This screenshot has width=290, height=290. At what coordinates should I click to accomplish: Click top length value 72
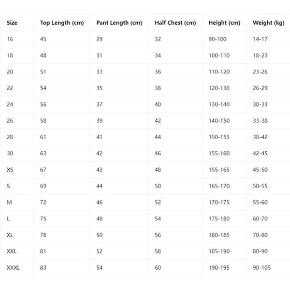[43, 203]
